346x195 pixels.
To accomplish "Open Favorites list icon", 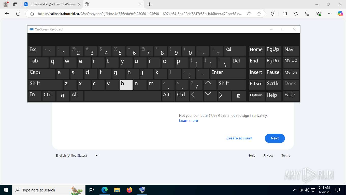I will pyautogui.click(x=296, y=14).
